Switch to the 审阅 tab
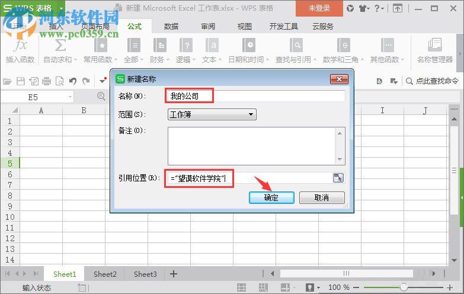464x294 pixels. 208,27
